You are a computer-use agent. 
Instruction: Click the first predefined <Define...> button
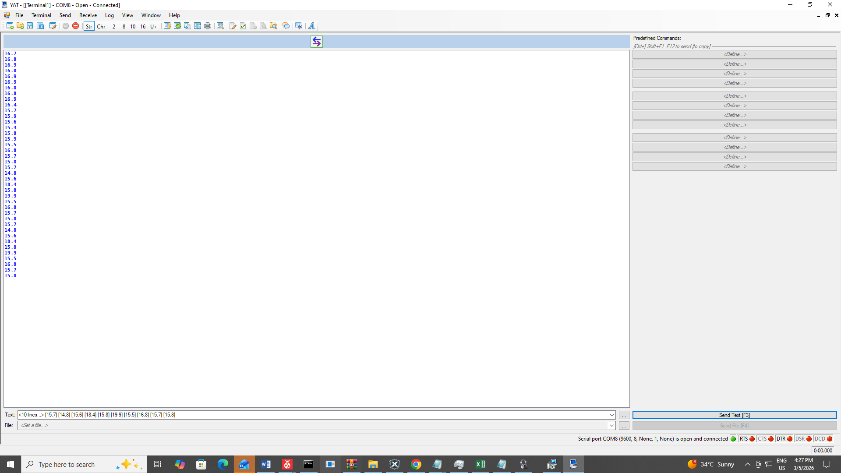pyautogui.click(x=734, y=54)
